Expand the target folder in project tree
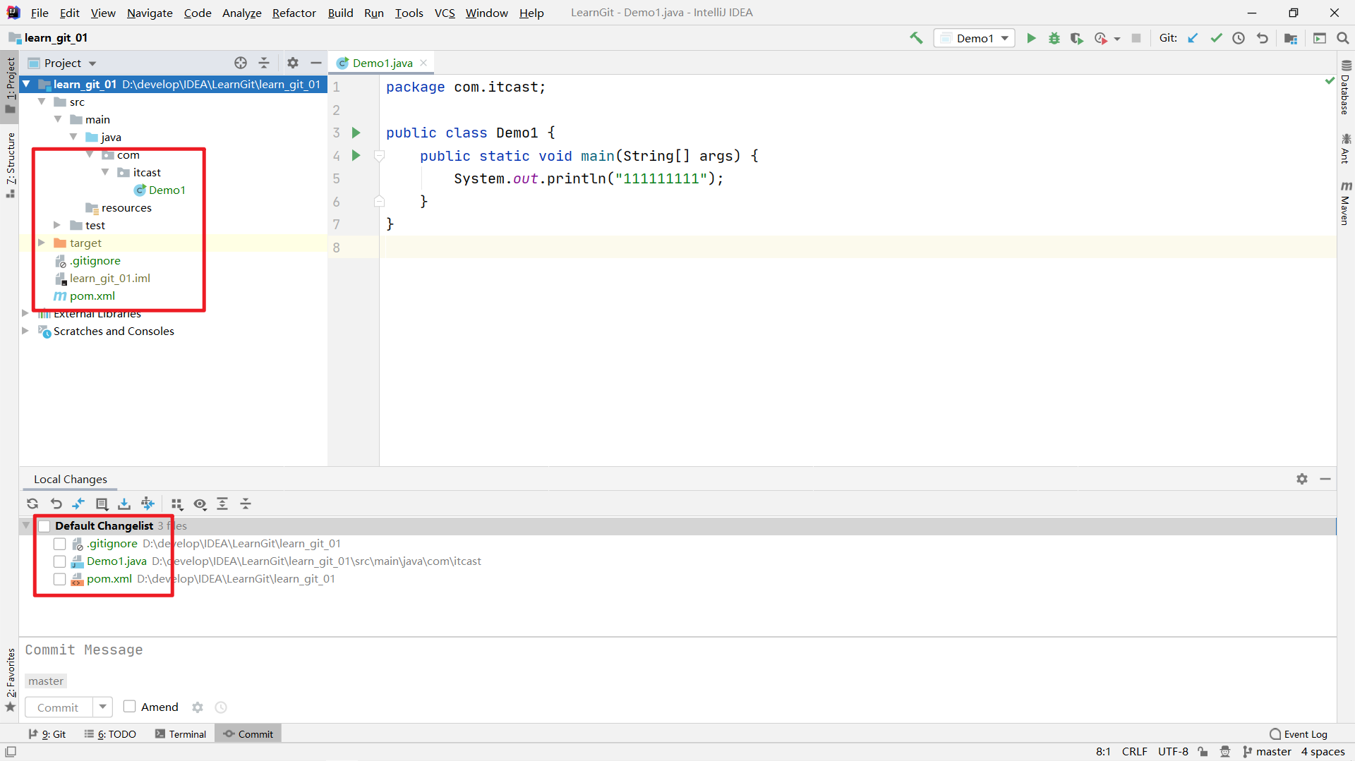1355x761 pixels. (42, 243)
